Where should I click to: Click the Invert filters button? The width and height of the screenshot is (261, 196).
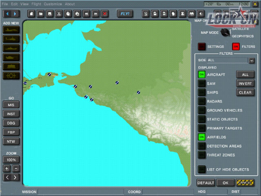click(x=245, y=84)
